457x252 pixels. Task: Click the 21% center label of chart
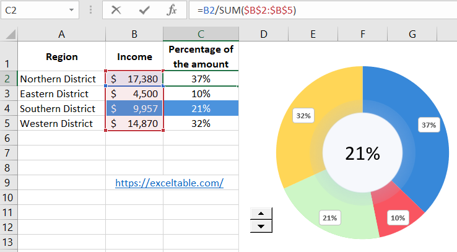[362, 154]
